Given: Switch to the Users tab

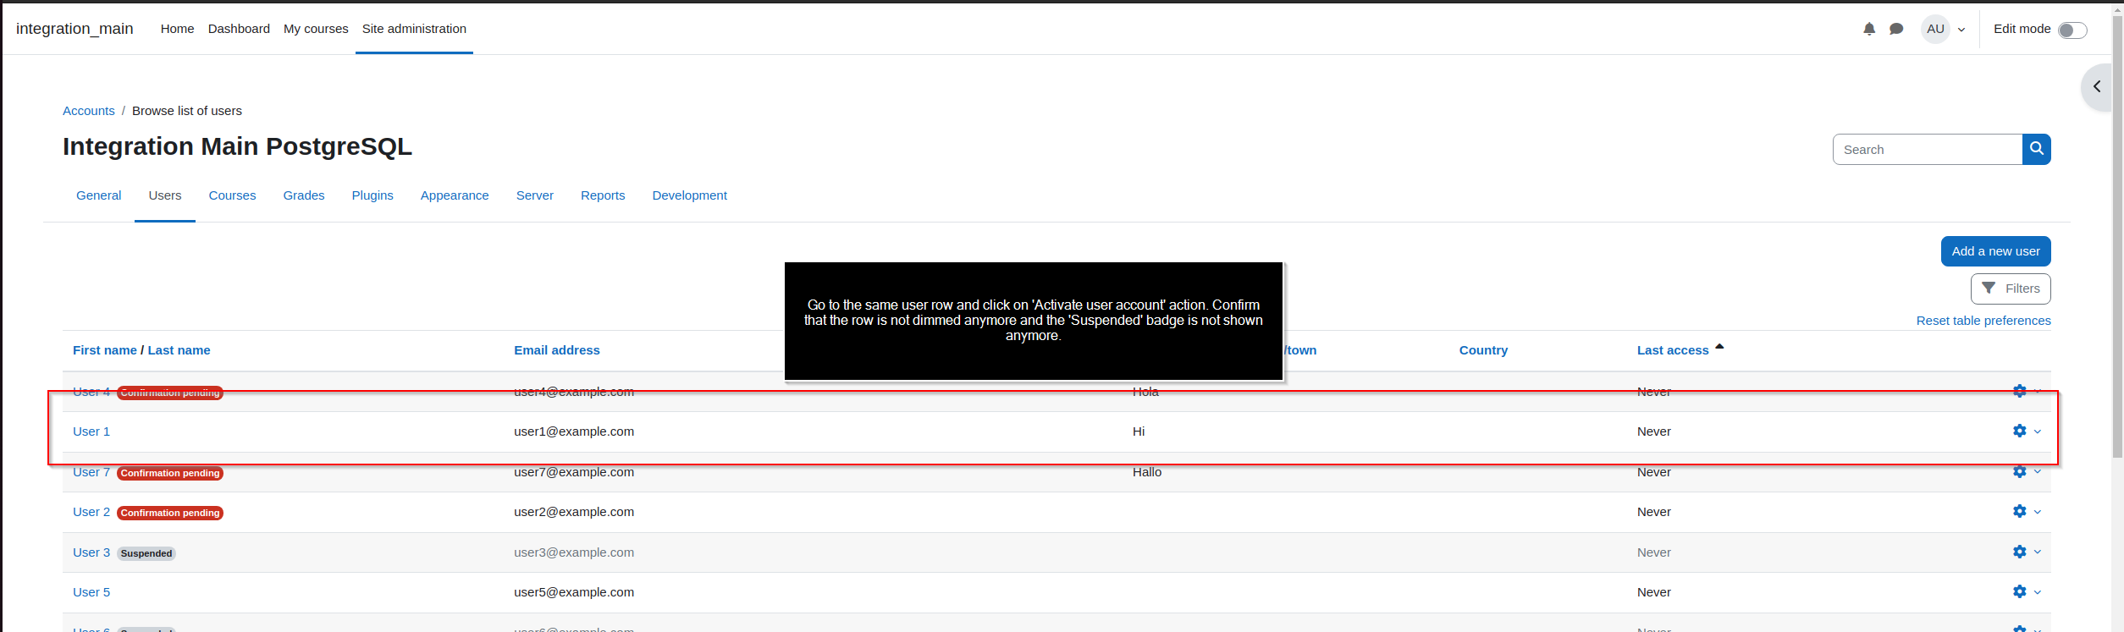Looking at the screenshot, I should tap(165, 195).
